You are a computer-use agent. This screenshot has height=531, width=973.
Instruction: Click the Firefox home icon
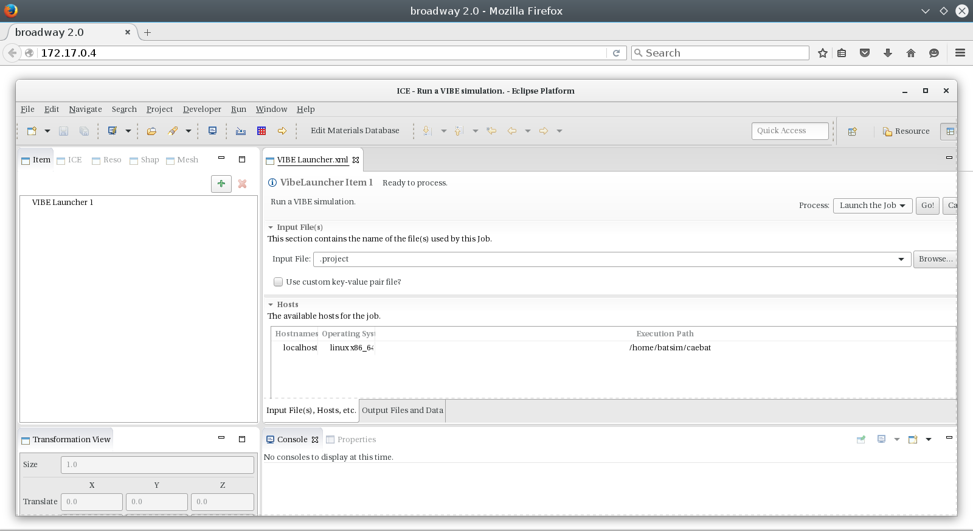[911, 53]
